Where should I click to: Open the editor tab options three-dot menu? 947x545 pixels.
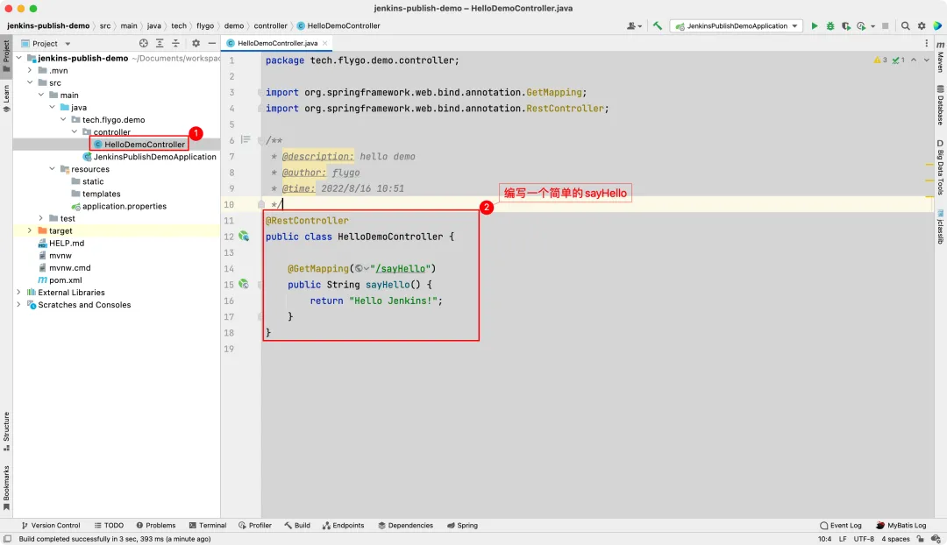point(927,44)
